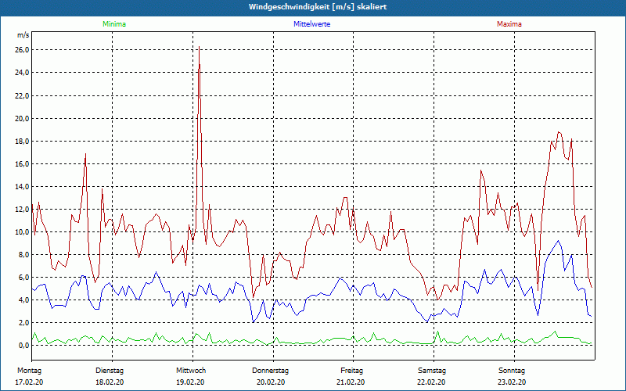Click the Mittelwerte legend label
Image resolution: width=626 pixels, height=391 pixels.
coord(311,24)
